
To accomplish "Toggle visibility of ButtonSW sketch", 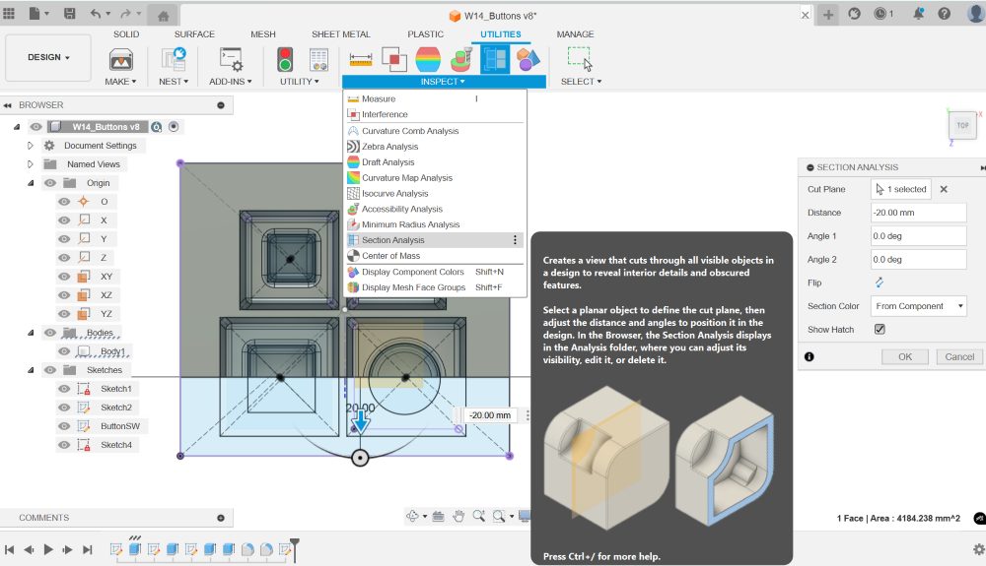I will point(64,426).
